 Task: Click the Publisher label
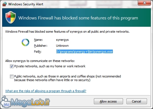41,46
